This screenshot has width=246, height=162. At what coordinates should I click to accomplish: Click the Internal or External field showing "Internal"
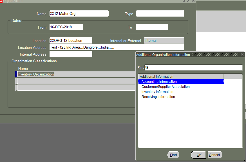[164, 40]
